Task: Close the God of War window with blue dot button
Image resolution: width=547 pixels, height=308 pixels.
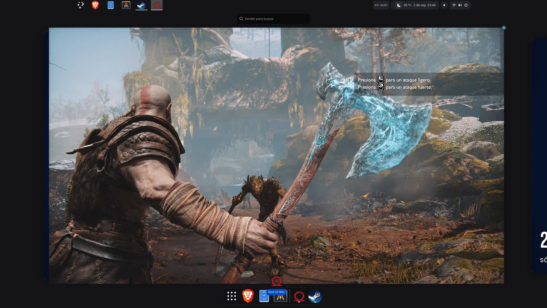Action: pyautogui.click(x=504, y=28)
